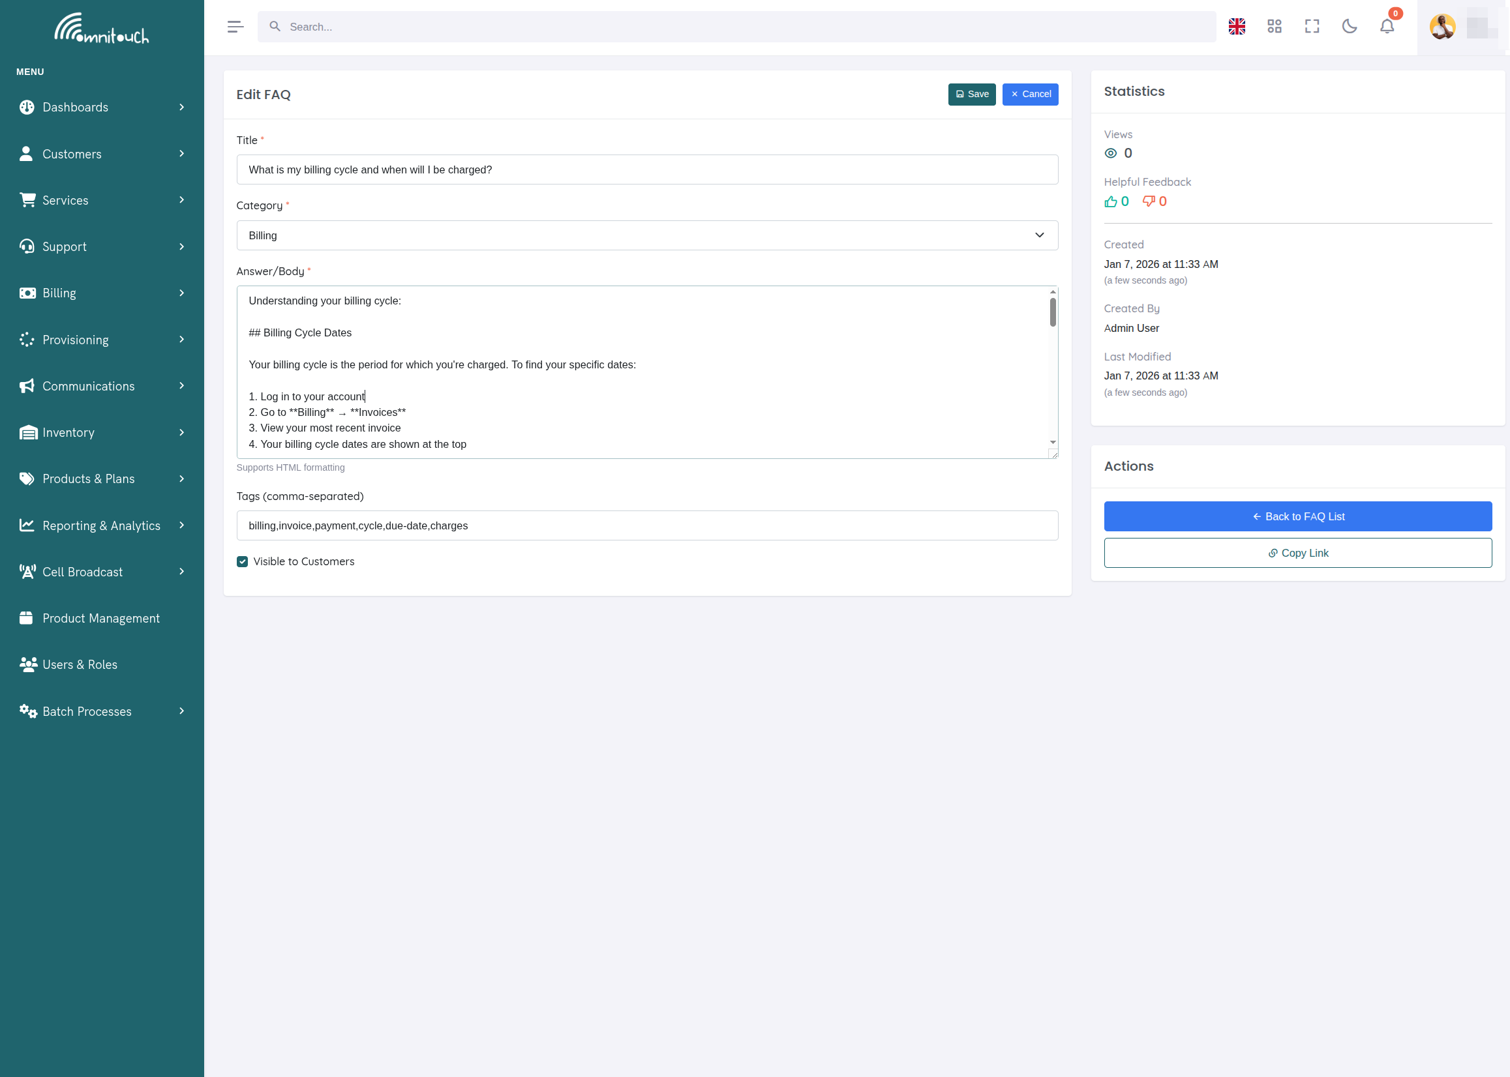Click the "Admin User" creator text
Viewport: 1510px width, 1077px height.
tap(1131, 329)
